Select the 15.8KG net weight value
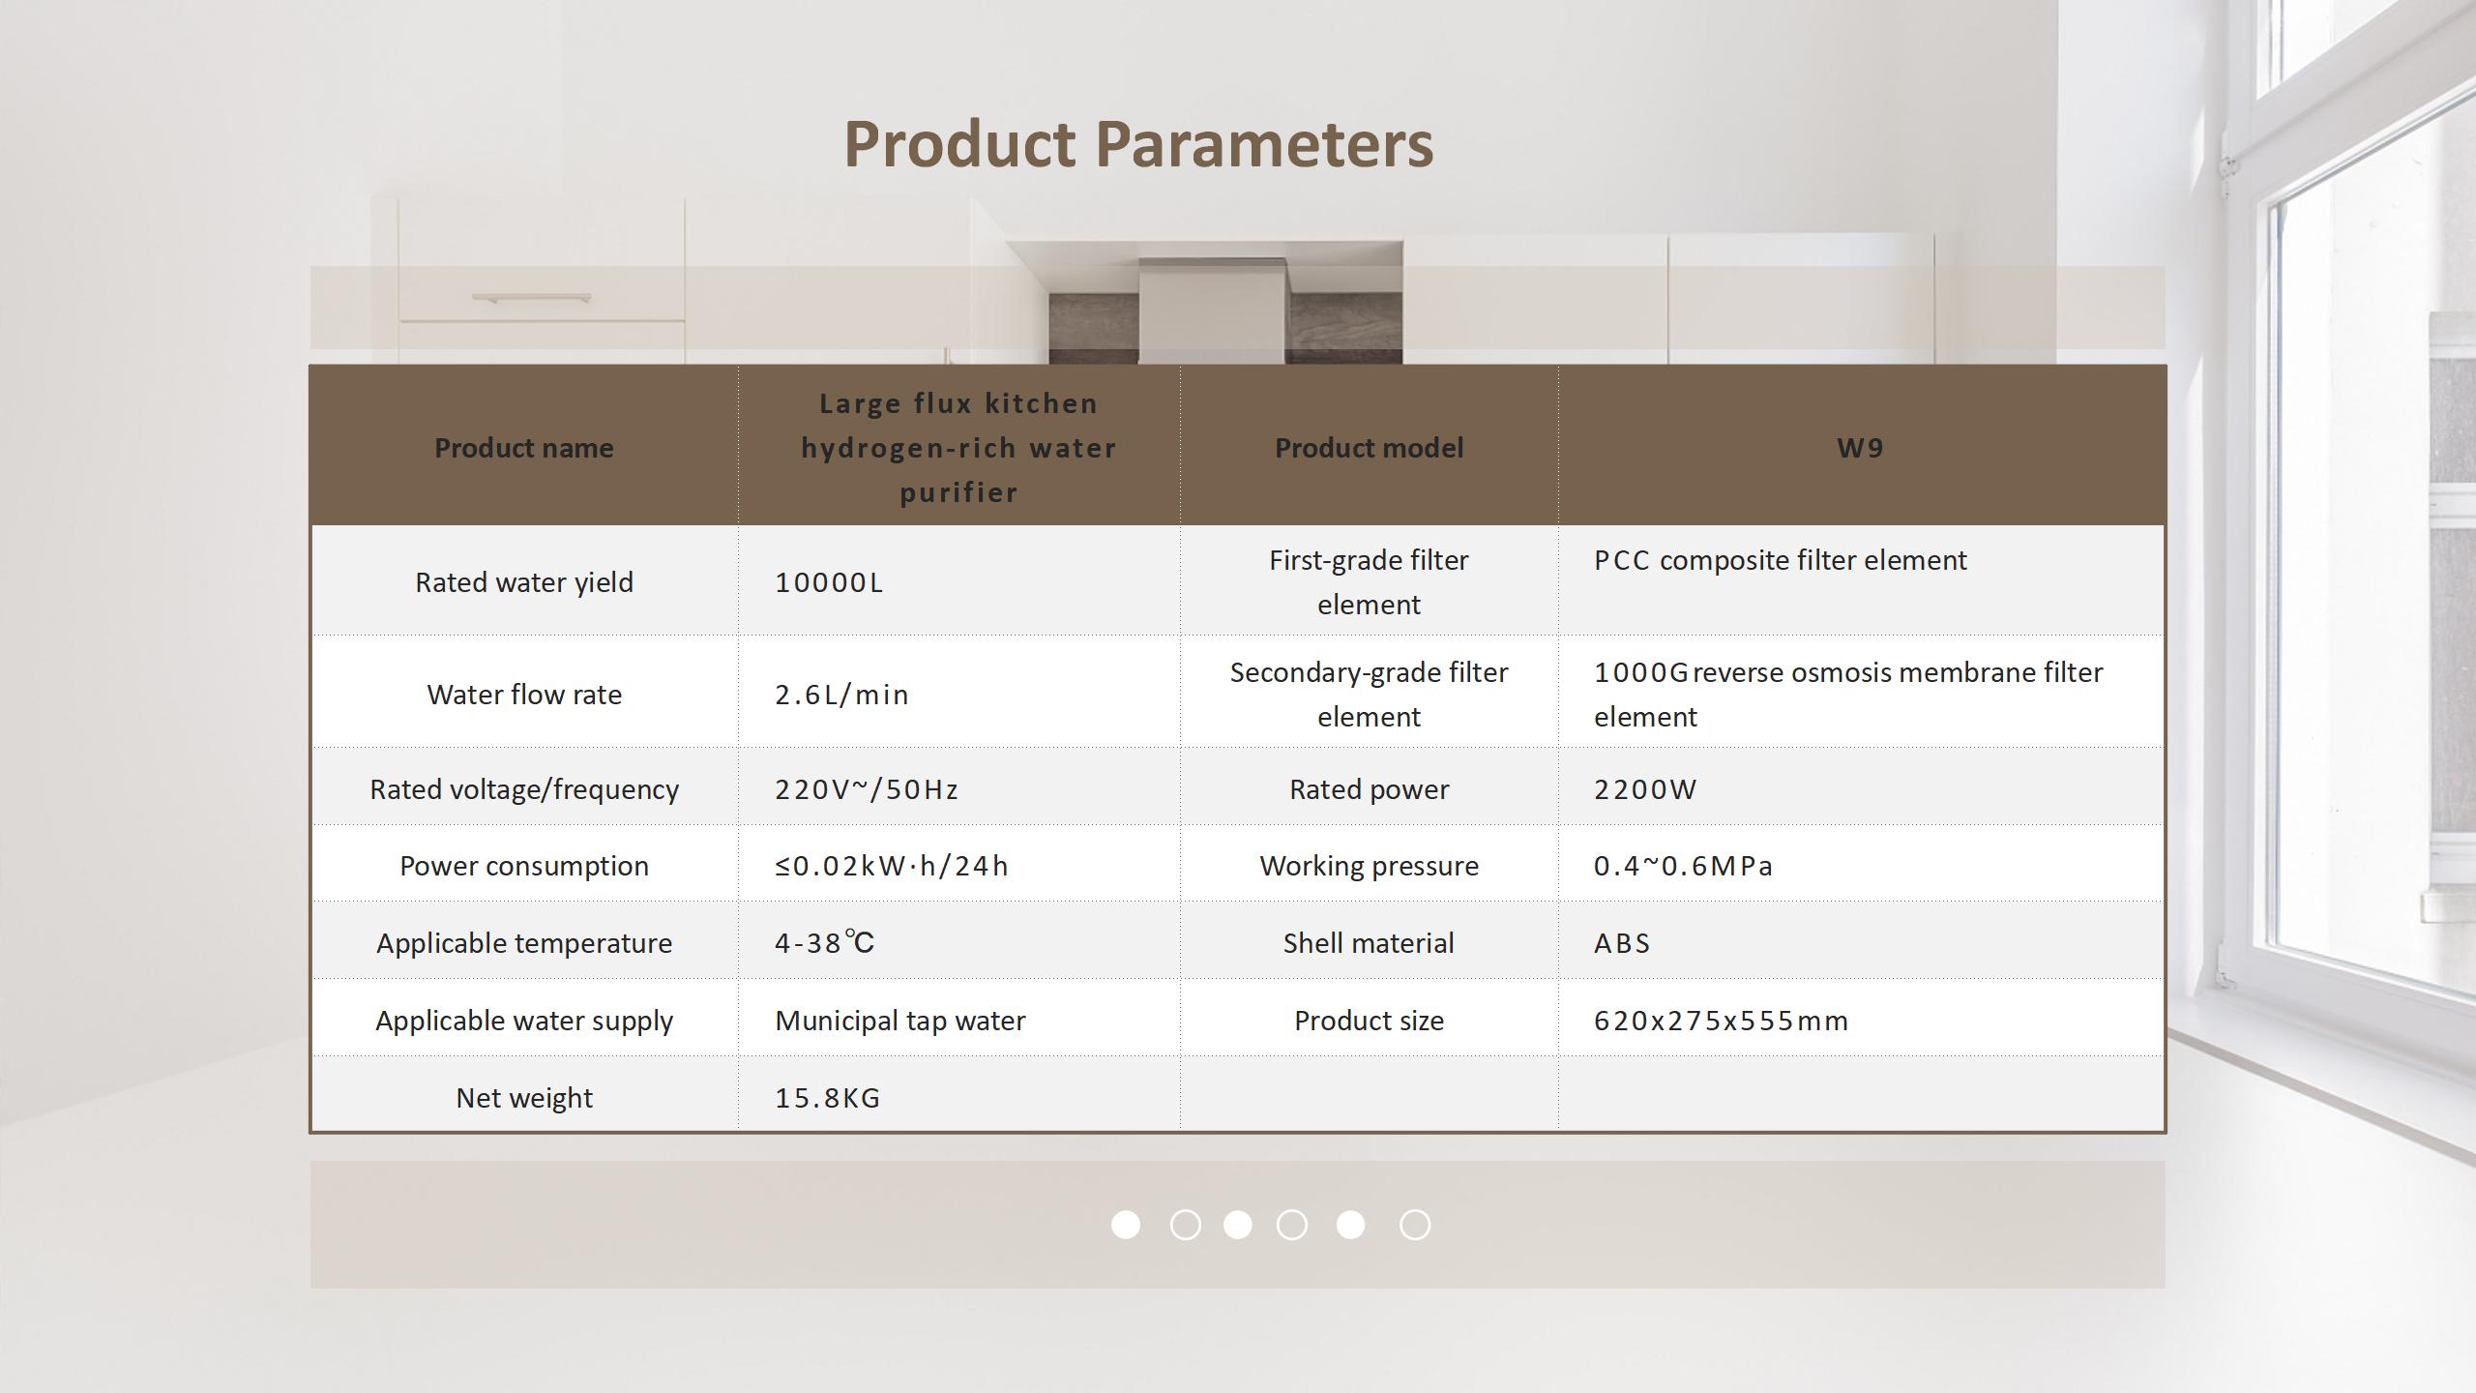 (827, 1098)
